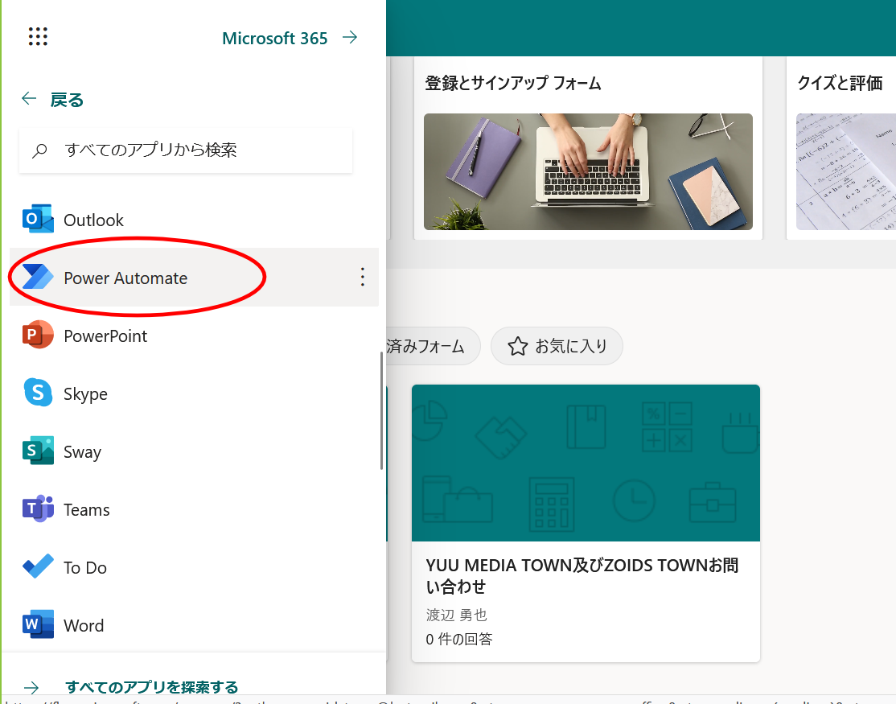Switch to the お気に入り tab

tap(557, 346)
